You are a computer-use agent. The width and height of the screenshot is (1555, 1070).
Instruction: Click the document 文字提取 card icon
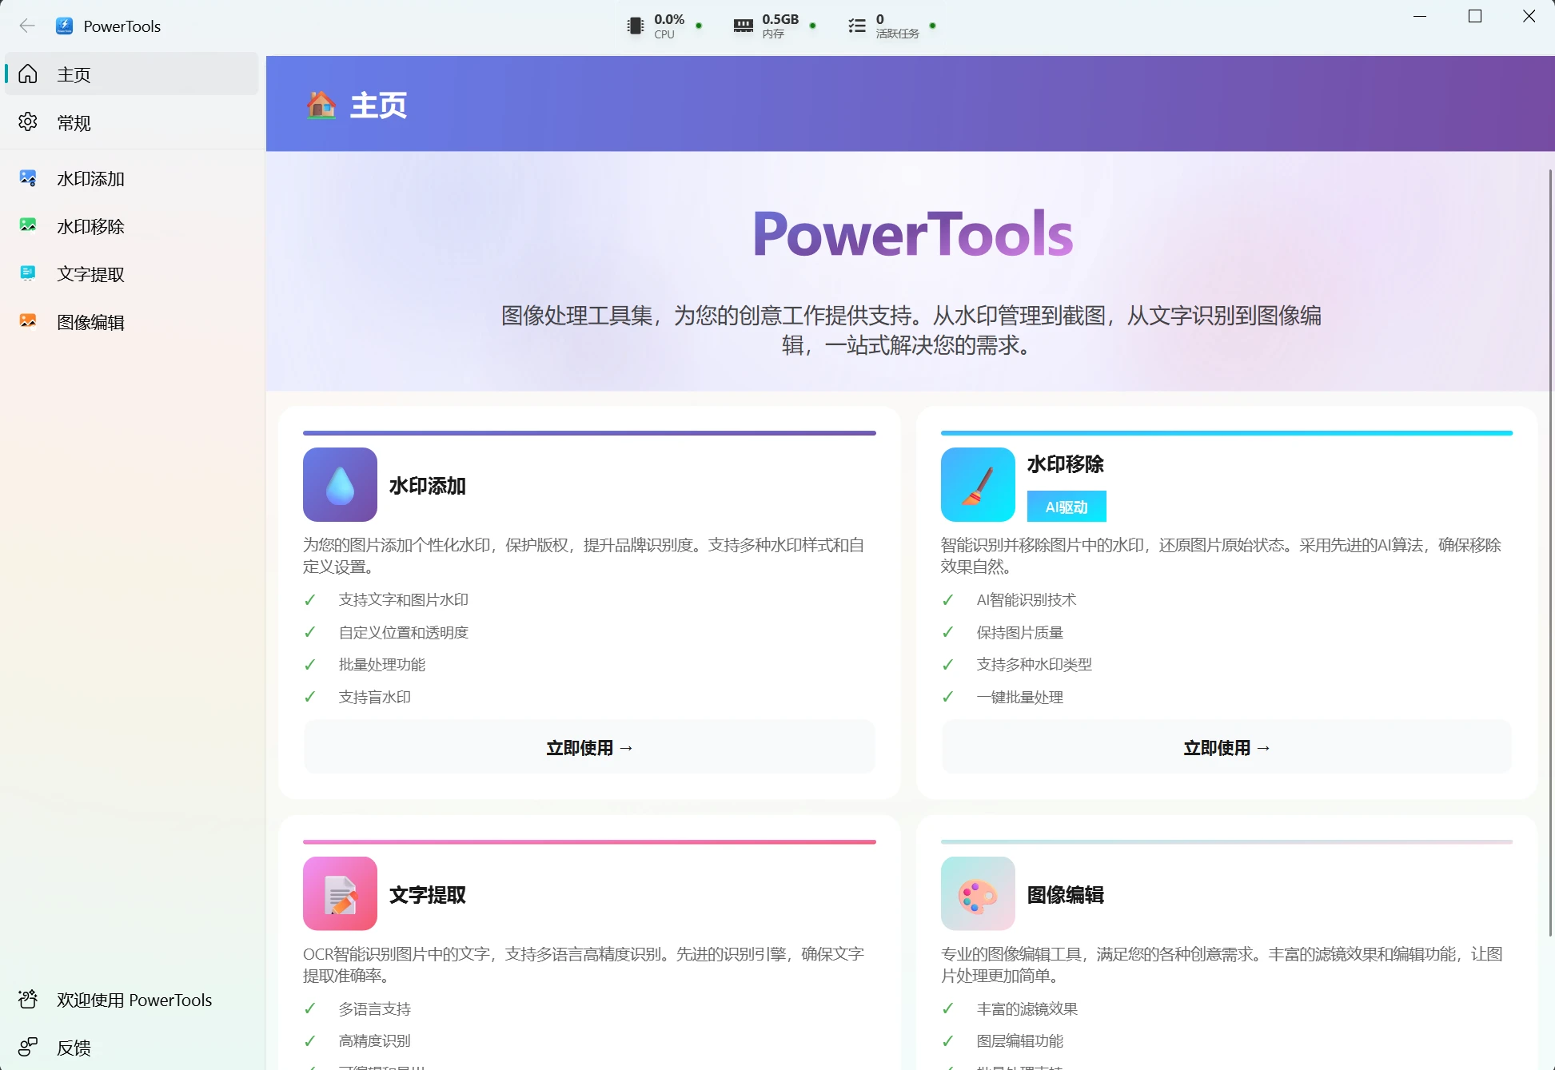(340, 893)
